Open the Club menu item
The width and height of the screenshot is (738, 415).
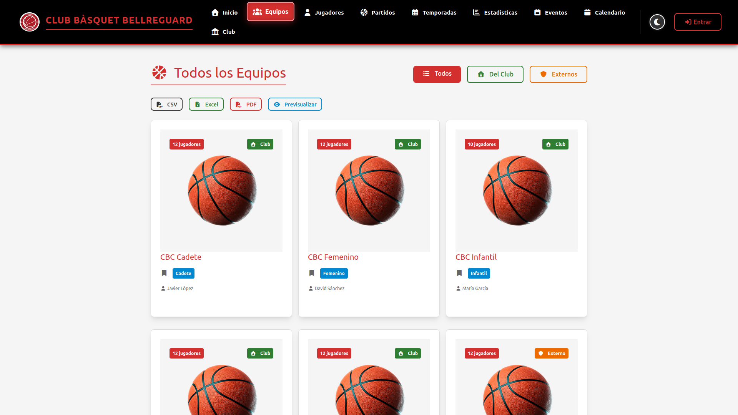(223, 32)
